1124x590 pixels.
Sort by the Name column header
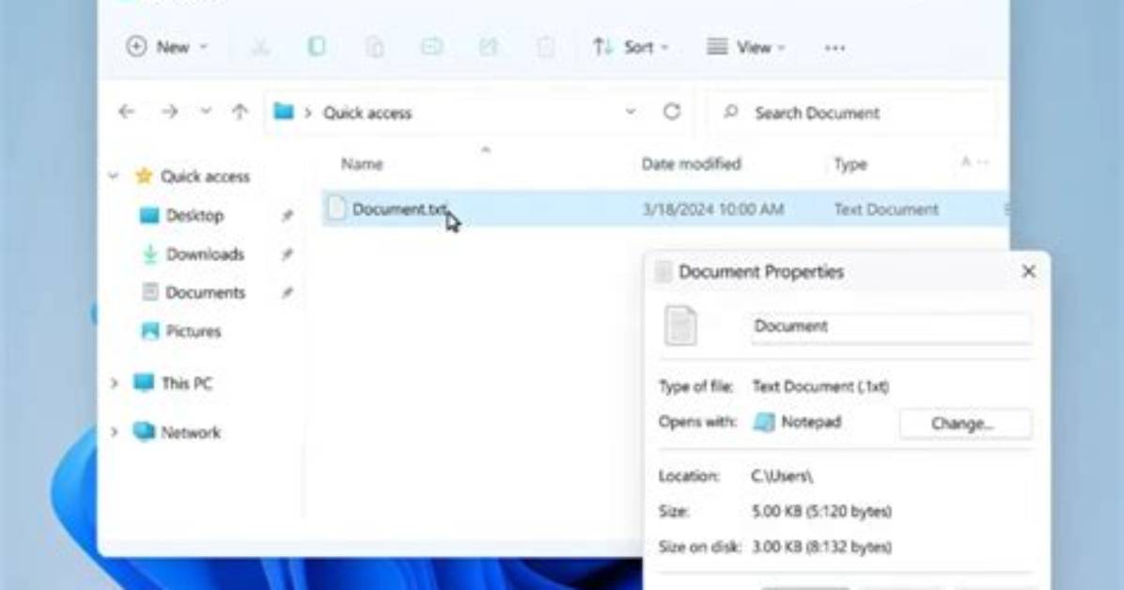(x=362, y=164)
